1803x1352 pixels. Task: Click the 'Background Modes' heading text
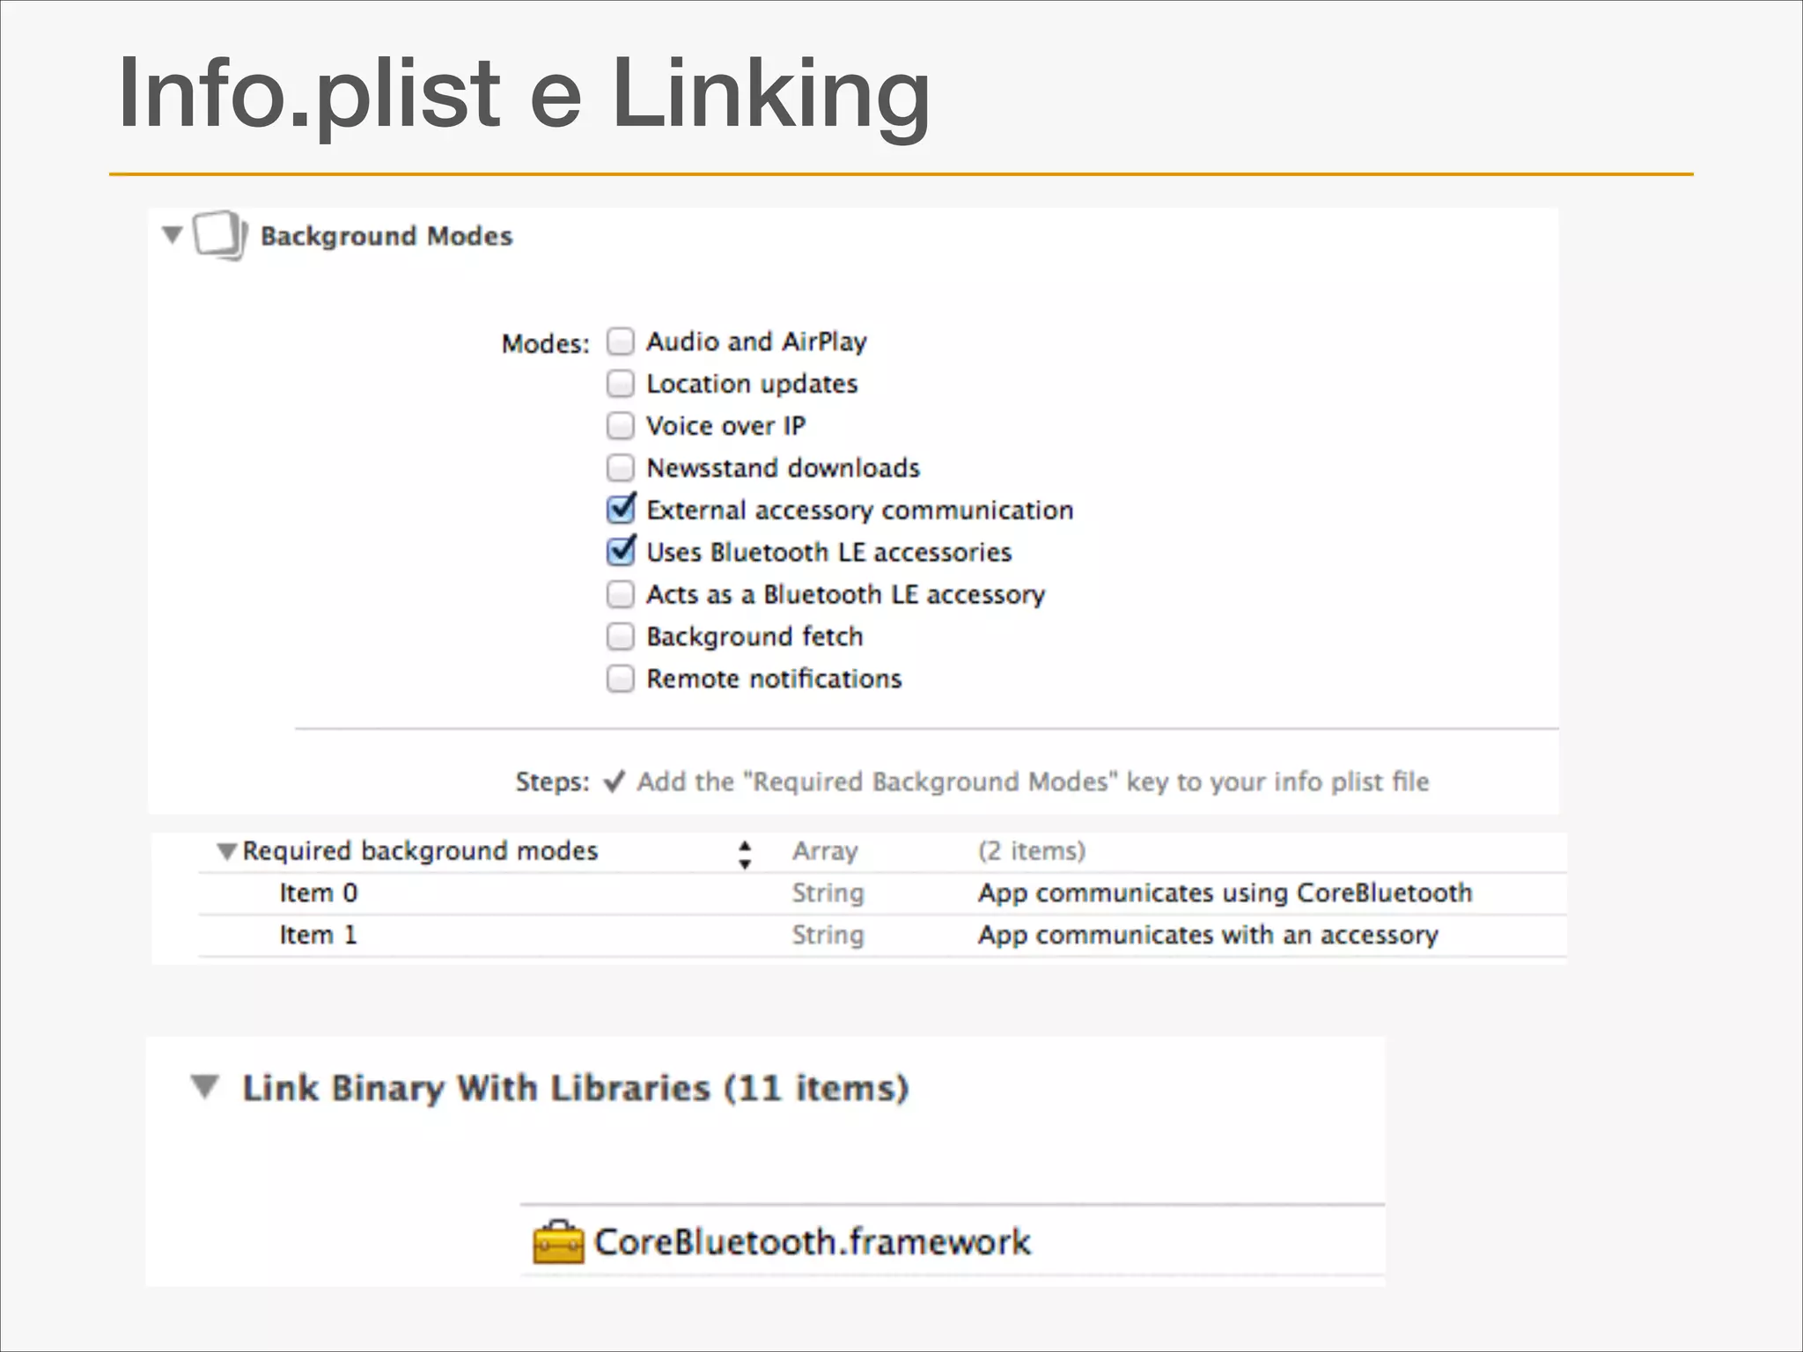[x=386, y=236]
